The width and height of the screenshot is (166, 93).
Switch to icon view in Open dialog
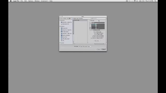coord(65,18)
